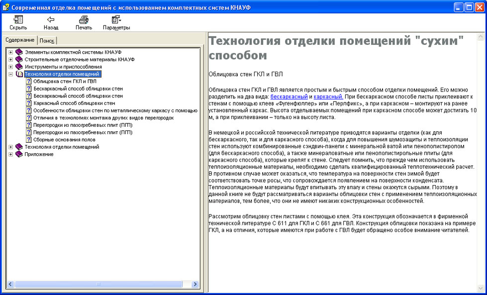Select Особенности облицовки стен по металлическому каркасу topic
Screen dimensions: 487x295
(115, 110)
